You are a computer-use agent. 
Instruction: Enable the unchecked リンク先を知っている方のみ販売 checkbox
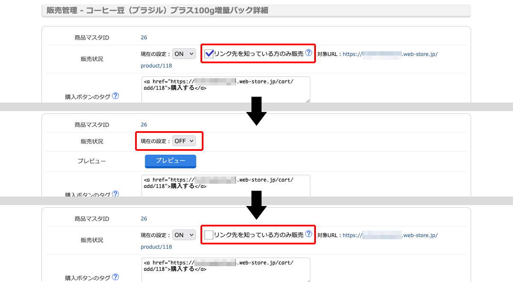(209, 235)
